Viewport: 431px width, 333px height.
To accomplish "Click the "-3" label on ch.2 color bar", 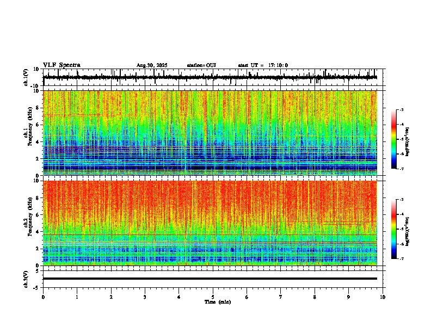I will point(401,200).
